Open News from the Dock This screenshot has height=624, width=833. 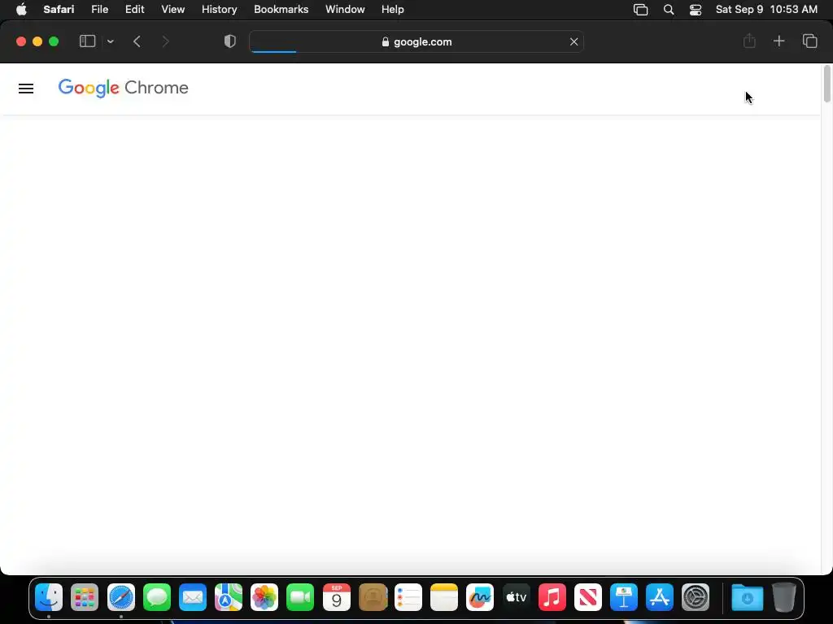[x=587, y=597]
